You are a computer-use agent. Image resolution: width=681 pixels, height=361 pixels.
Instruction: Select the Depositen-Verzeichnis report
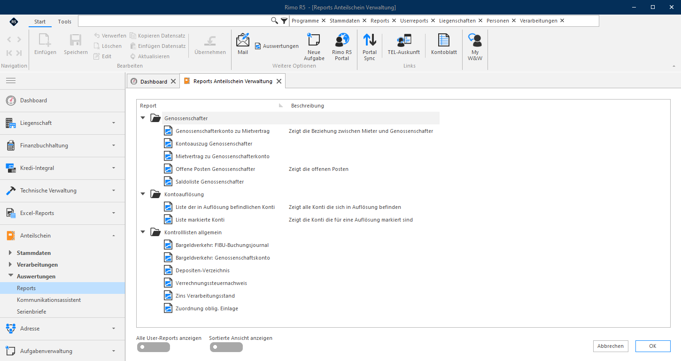(x=202, y=270)
